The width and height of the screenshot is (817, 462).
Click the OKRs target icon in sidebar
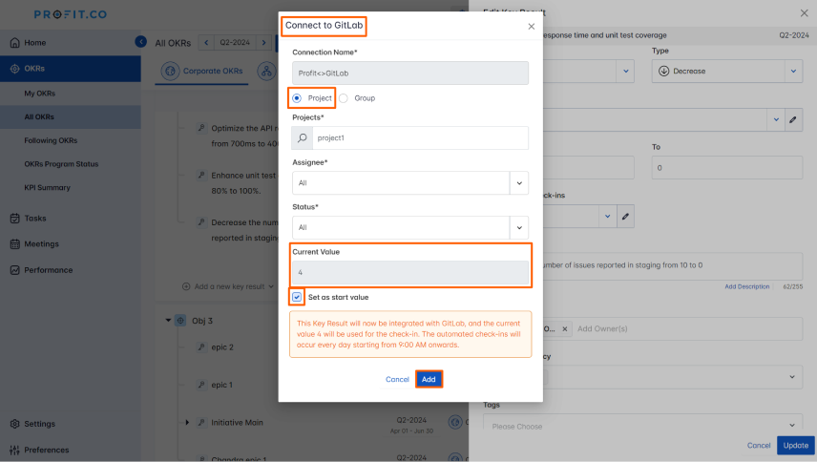(14, 68)
